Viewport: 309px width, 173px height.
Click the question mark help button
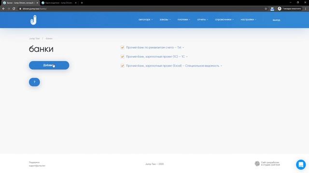click(x=34, y=82)
